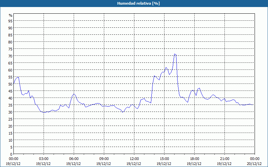
Task: Select the "18:00" x-axis label
Action: 195,159
